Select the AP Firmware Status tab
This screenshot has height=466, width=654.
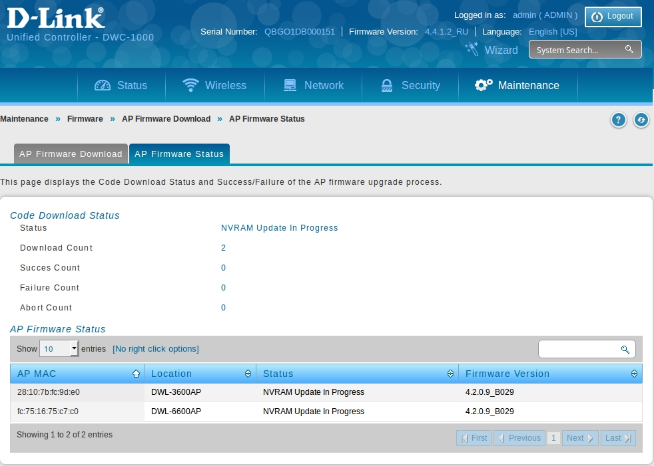pos(179,154)
